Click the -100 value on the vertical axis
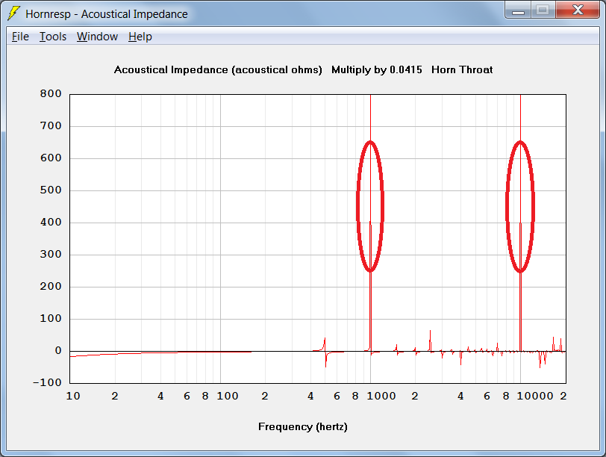The image size is (606, 457). tap(48, 382)
